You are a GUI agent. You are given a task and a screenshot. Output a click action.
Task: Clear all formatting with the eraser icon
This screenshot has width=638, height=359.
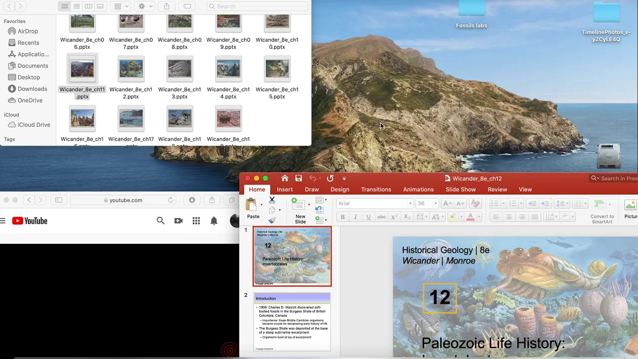tap(475, 203)
